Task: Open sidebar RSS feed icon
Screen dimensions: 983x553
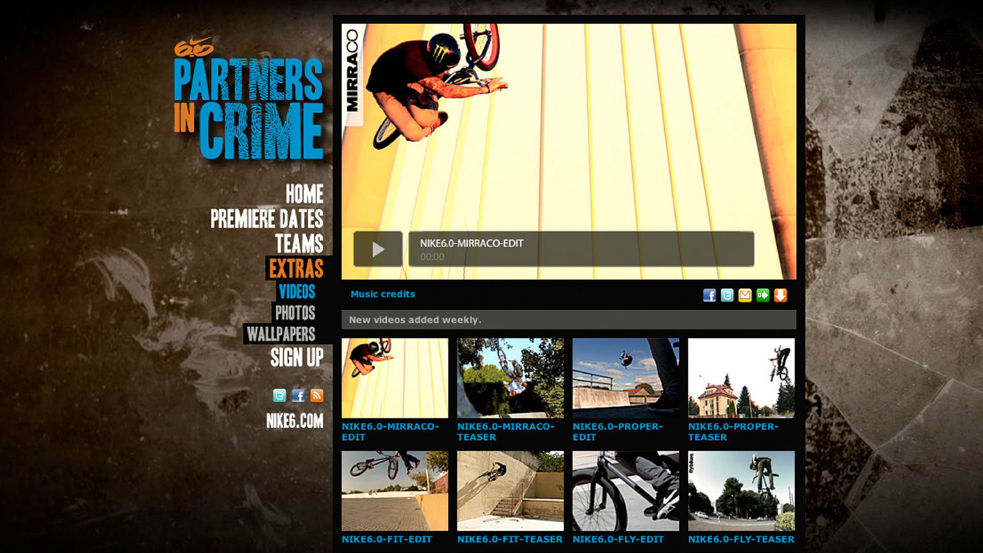Action: (317, 395)
